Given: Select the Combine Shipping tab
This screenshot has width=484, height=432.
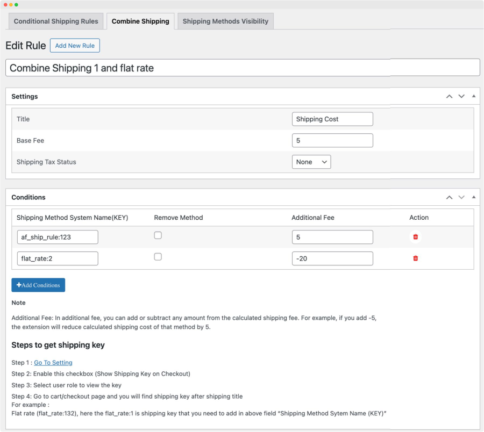Looking at the screenshot, I should coord(140,21).
